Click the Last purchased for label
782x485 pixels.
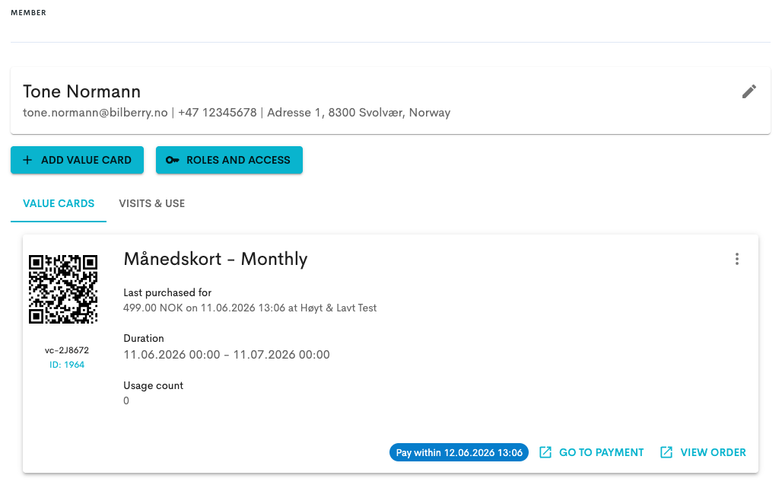[167, 293]
